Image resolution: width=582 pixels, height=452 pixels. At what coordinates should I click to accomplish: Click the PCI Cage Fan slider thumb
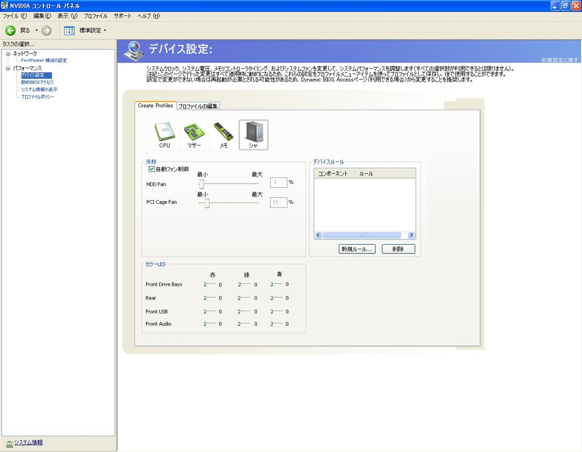tap(207, 203)
